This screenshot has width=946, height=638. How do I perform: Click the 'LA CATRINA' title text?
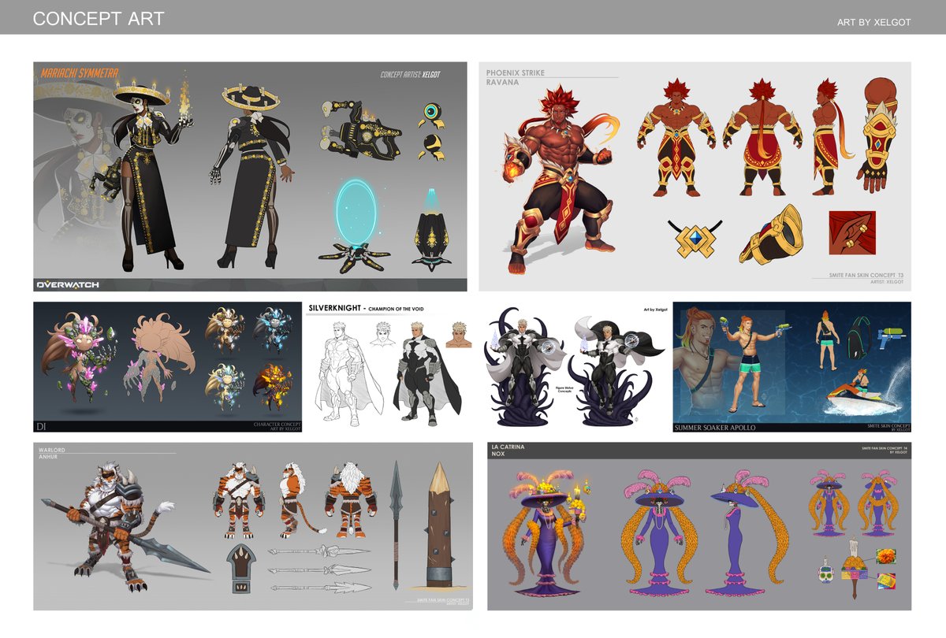[x=508, y=447]
